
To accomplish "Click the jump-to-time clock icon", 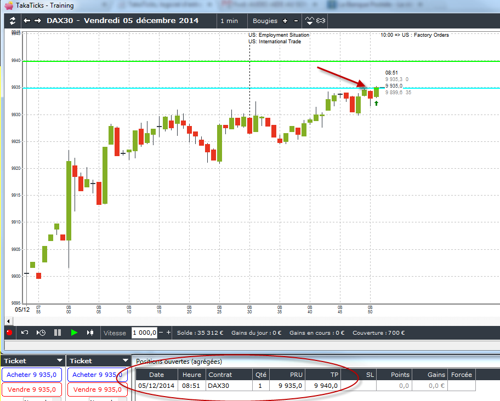I will [41, 333].
